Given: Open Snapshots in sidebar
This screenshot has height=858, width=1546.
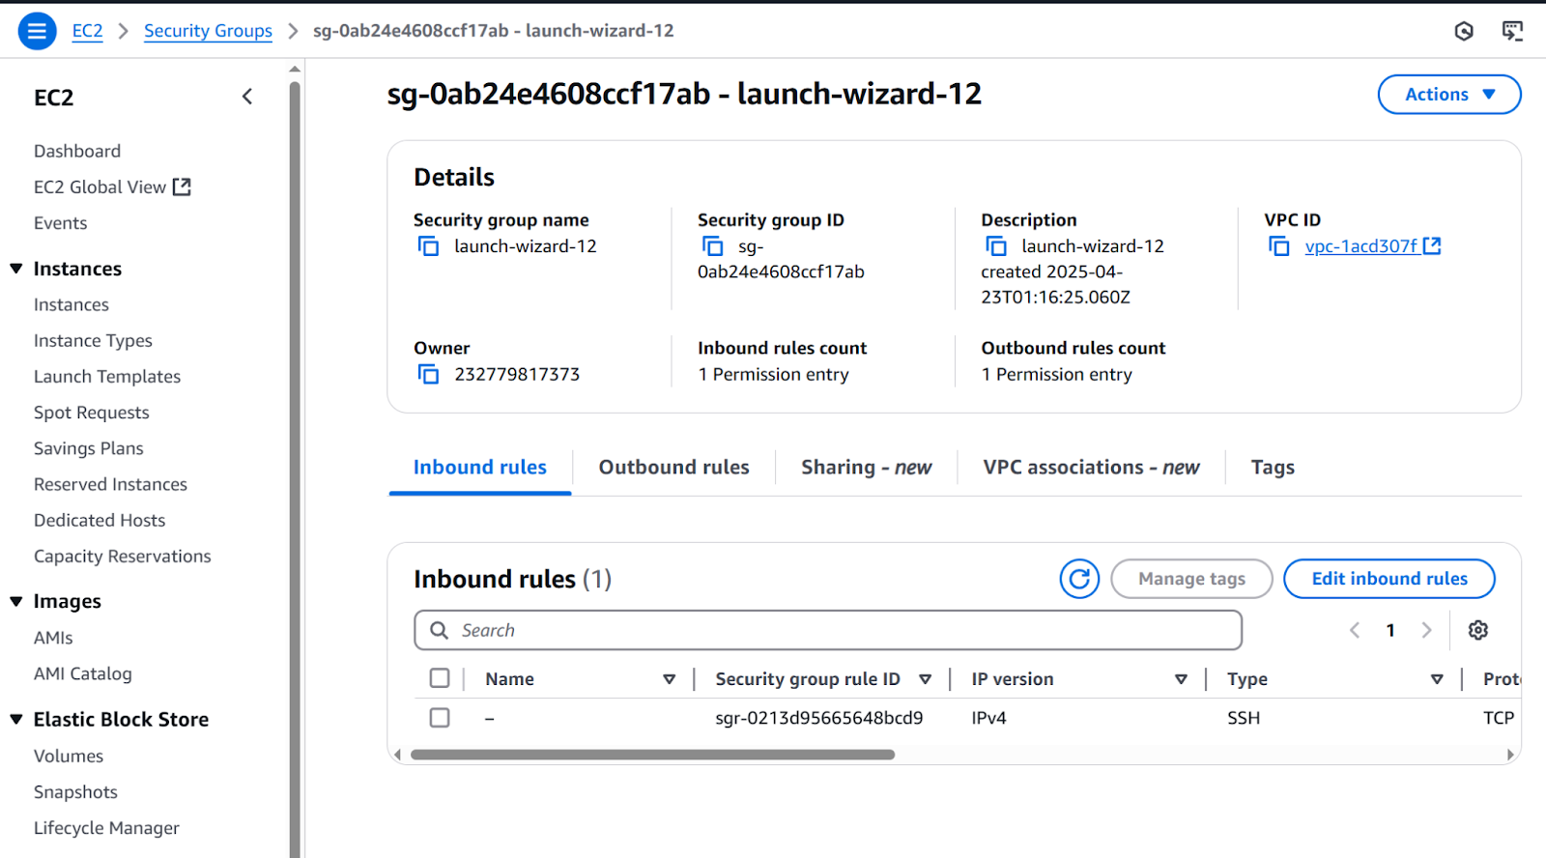Looking at the screenshot, I should pos(75,792).
